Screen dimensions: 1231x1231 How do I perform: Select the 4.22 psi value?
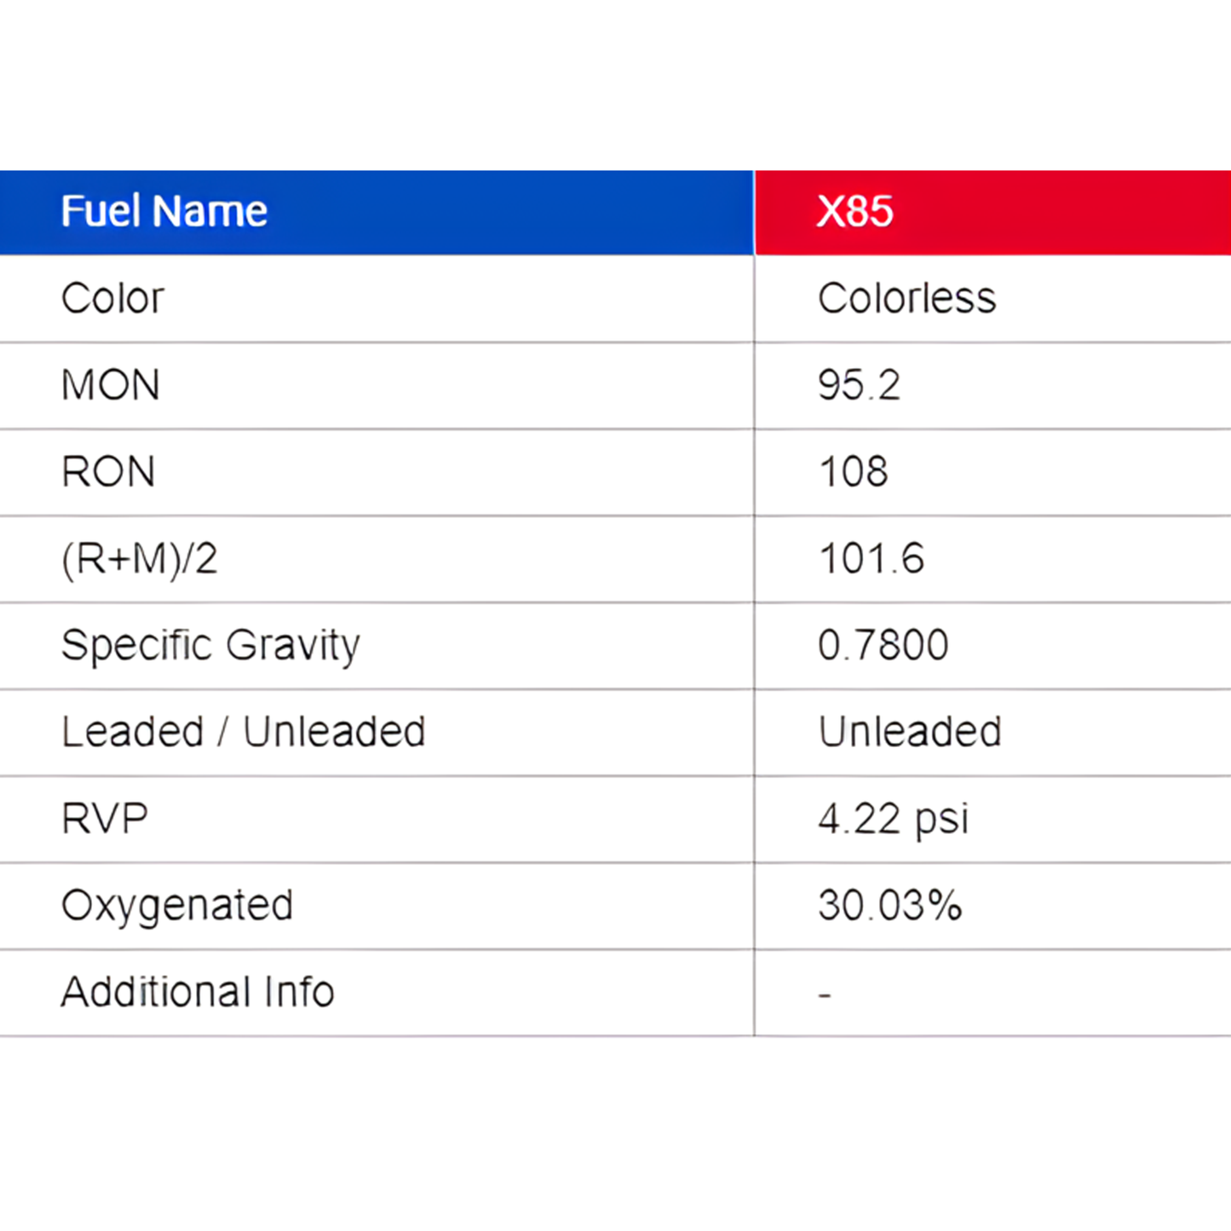click(893, 820)
